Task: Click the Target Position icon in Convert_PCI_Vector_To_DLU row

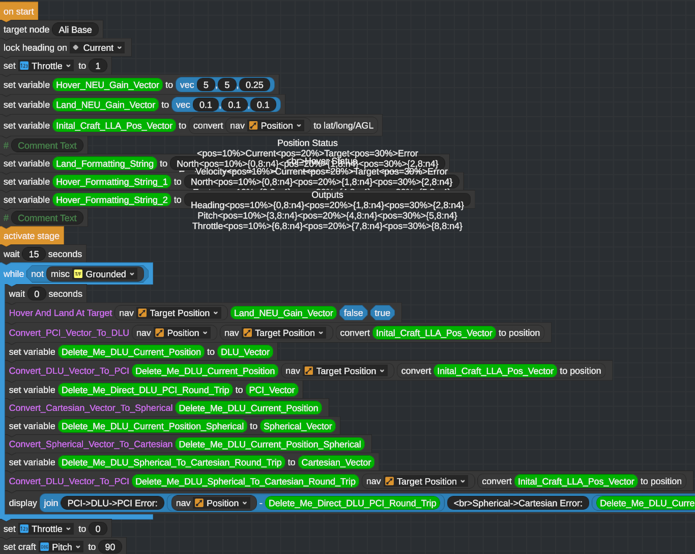Action: point(247,333)
